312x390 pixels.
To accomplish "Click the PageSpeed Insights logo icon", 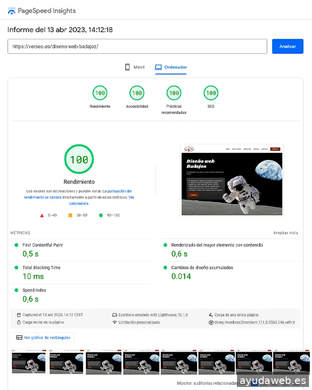I will [x=12, y=11].
